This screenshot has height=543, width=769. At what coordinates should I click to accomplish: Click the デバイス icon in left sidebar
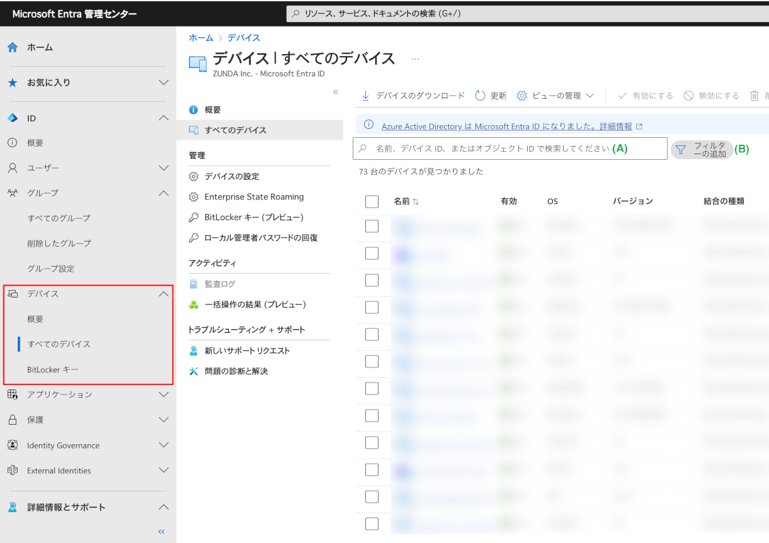tap(12, 294)
